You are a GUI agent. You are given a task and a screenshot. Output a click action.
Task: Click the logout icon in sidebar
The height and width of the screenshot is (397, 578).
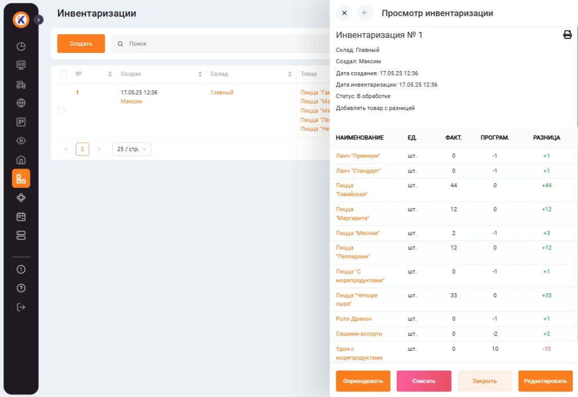click(21, 307)
